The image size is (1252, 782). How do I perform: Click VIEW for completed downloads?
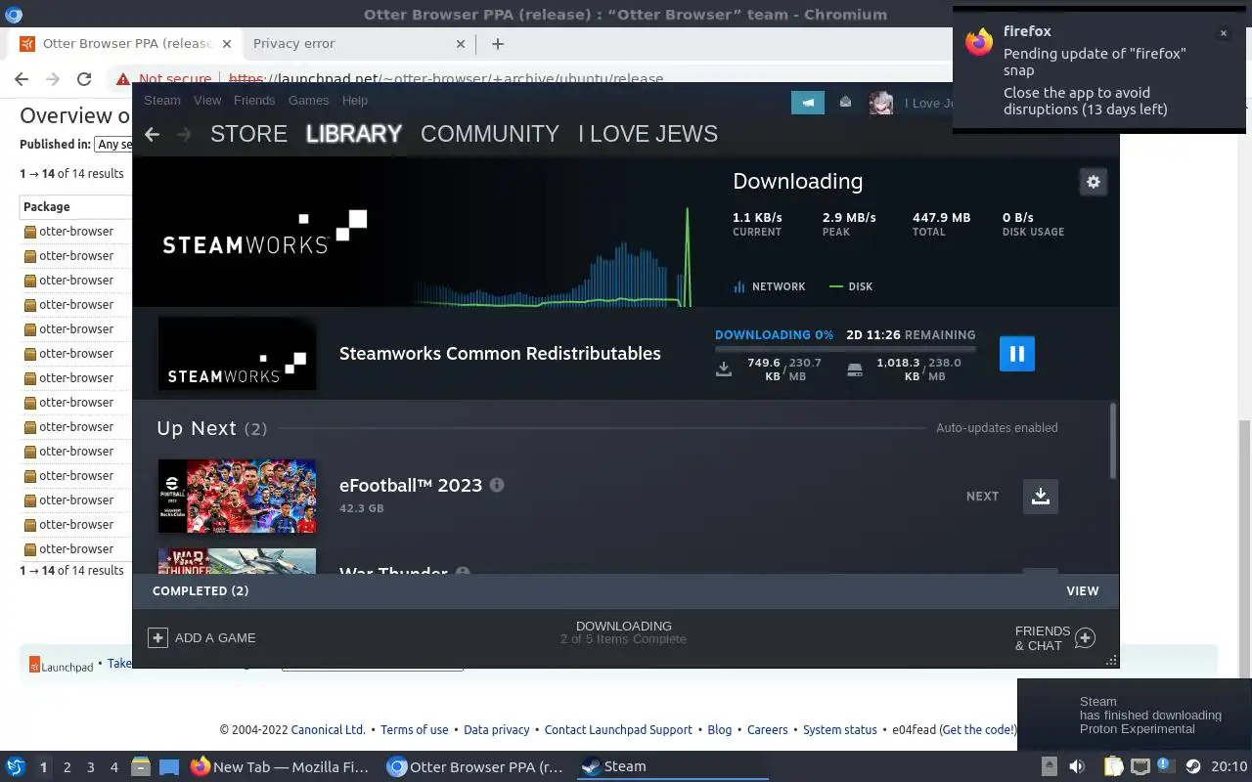pos(1083,591)
